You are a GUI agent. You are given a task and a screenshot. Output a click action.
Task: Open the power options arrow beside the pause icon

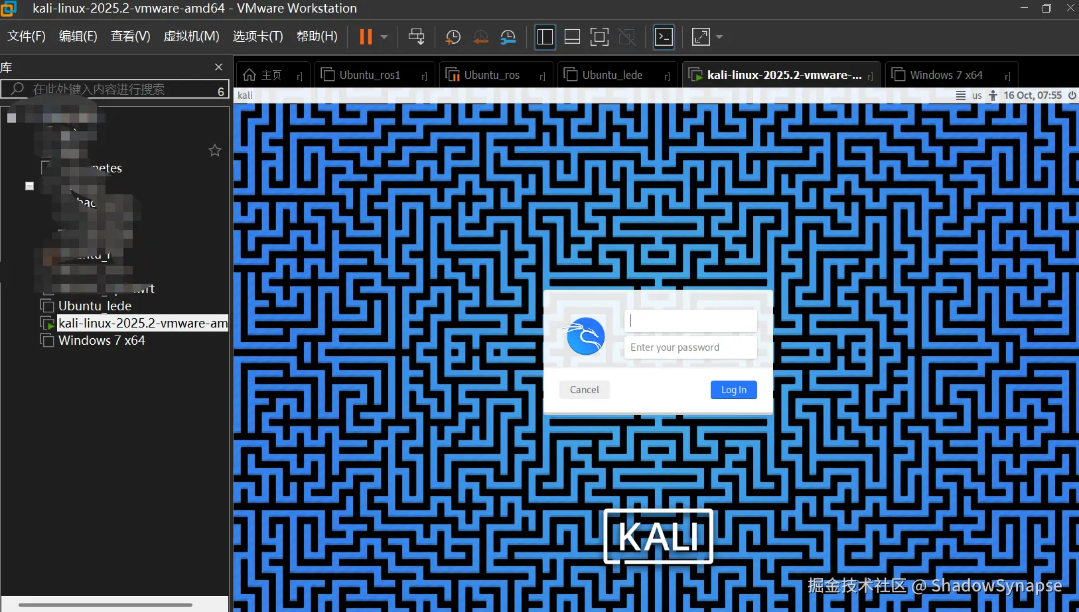[384, 37]
